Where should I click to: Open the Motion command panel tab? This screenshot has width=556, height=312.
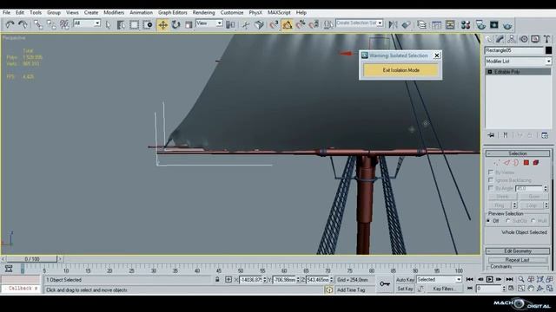click(x=524, y=39)
